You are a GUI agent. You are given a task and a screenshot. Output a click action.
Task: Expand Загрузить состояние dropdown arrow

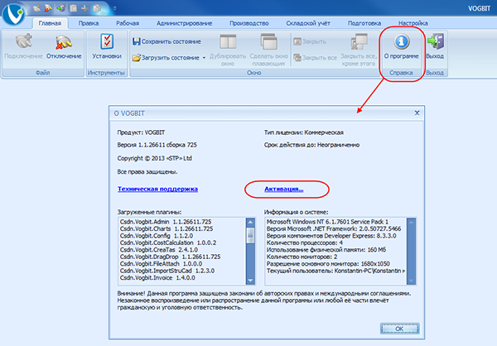click(204, 58)
